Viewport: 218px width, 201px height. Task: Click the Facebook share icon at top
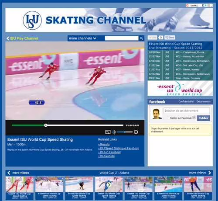(x=203, y=5)
